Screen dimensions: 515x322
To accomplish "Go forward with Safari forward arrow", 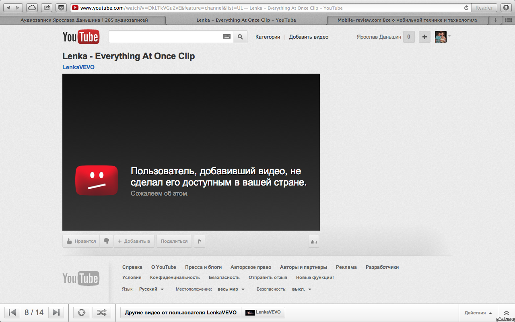I will click(x=18, y=8).
